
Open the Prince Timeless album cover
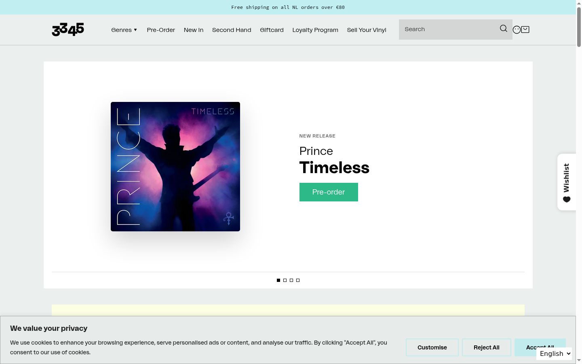click(x=175, y=167)
